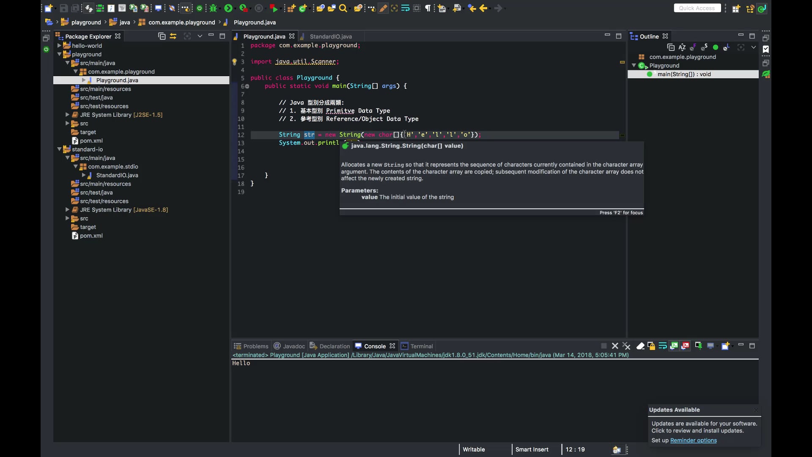Screen dimensions: 812x457
Task: Pin the console view
Action: [698, 346]
